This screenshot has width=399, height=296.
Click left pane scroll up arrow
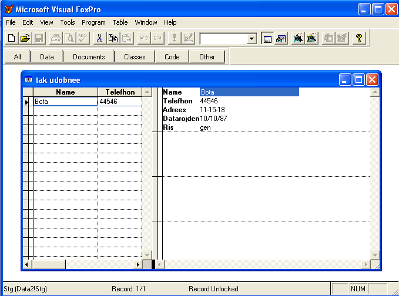point(147,92)
